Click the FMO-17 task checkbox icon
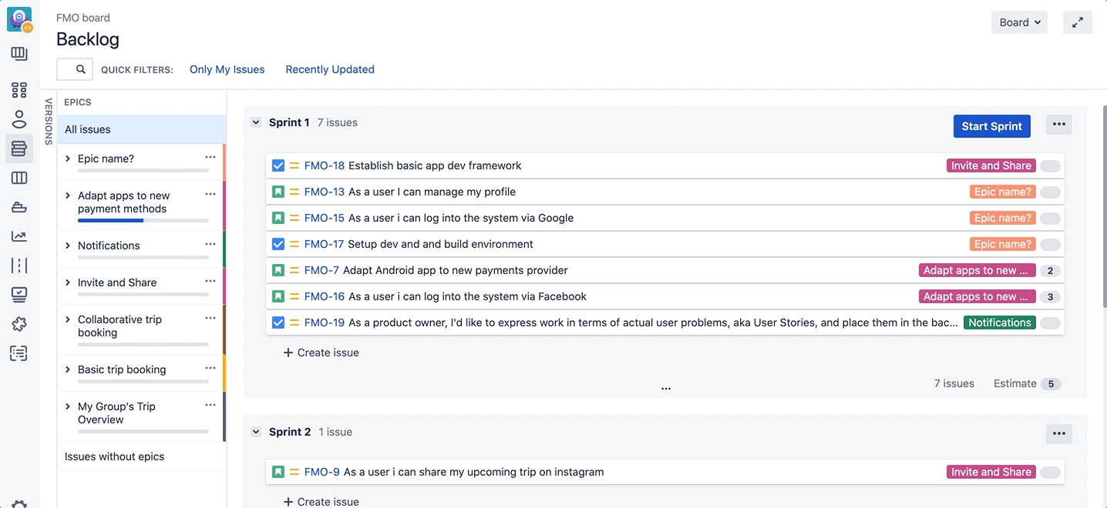The image size is (1107, 508). coord(278,244)
